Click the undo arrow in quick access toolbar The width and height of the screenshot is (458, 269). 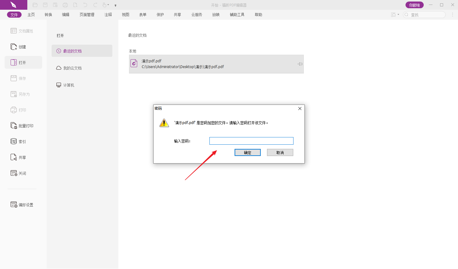[85, 5]
